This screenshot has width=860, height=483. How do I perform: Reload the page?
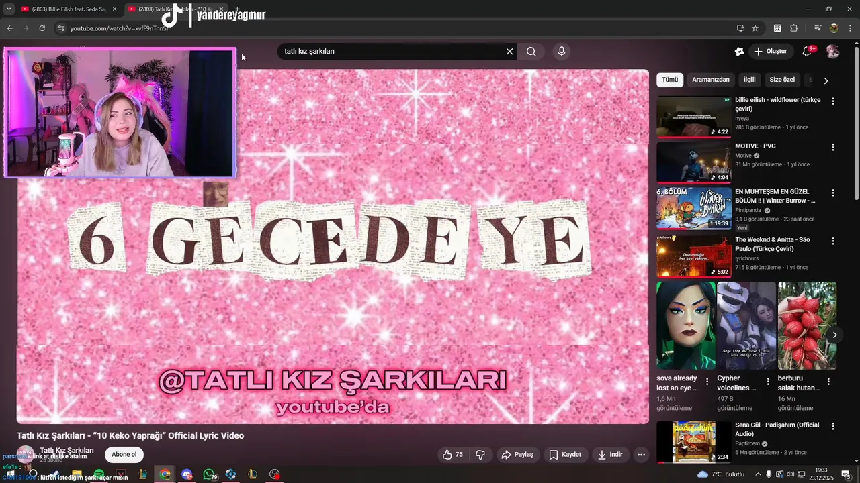42,28
